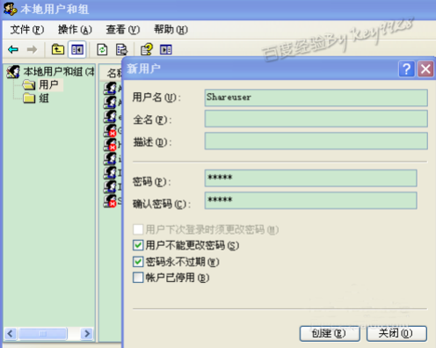Click the Refresh toolbar icon

[102, 49]
